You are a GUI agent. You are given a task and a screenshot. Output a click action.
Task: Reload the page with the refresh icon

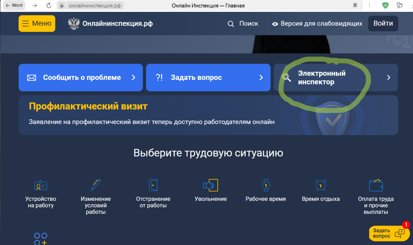pyautogui.click(x=49, y=5)
